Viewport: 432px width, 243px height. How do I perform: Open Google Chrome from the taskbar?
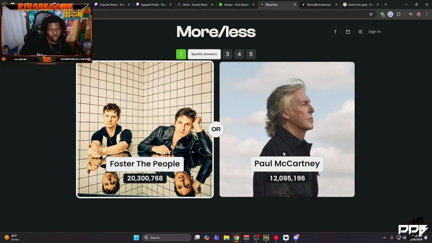click(x=237, y=238)
